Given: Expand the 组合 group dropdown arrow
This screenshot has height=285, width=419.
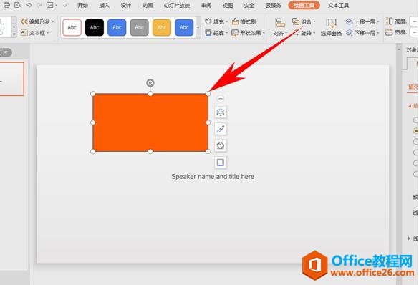Looking at the screenshot, I should pos(314,21).
